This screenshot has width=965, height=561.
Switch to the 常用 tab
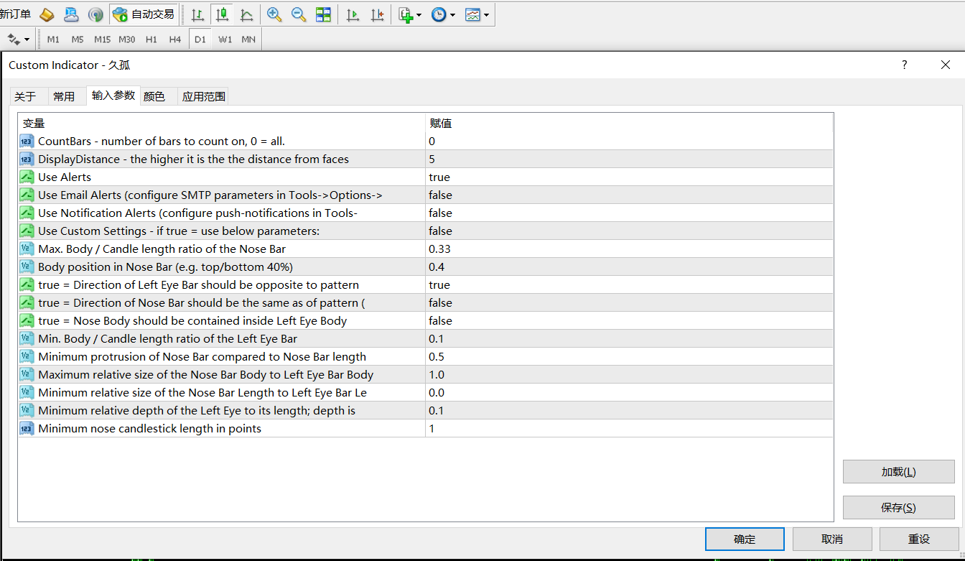(x=64, y=96)
